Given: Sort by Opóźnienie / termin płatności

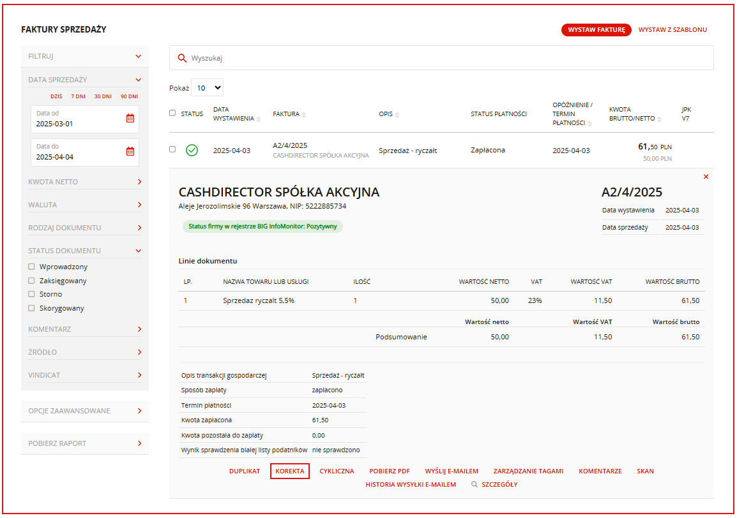Looking at the screenshot, I should click(589, 124).
